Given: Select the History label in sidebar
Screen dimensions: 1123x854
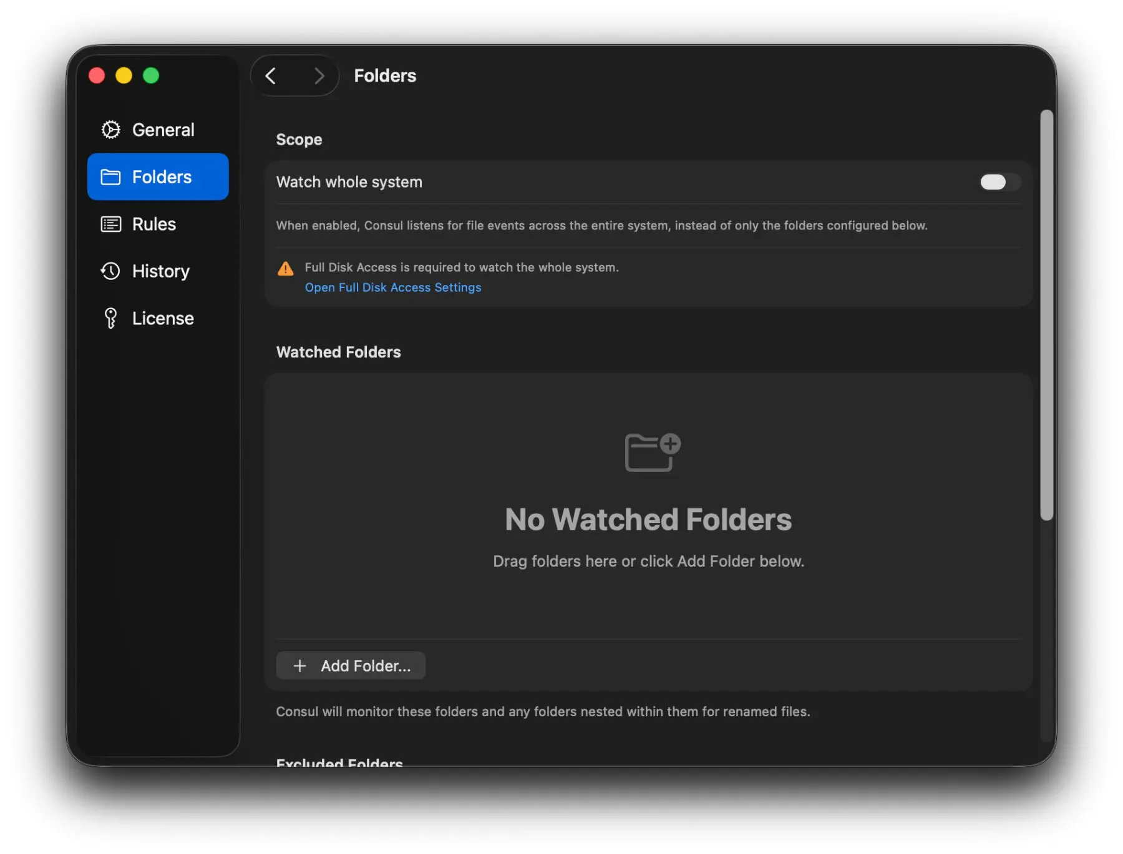Looking at the screenshot, I should pos(160,271).
